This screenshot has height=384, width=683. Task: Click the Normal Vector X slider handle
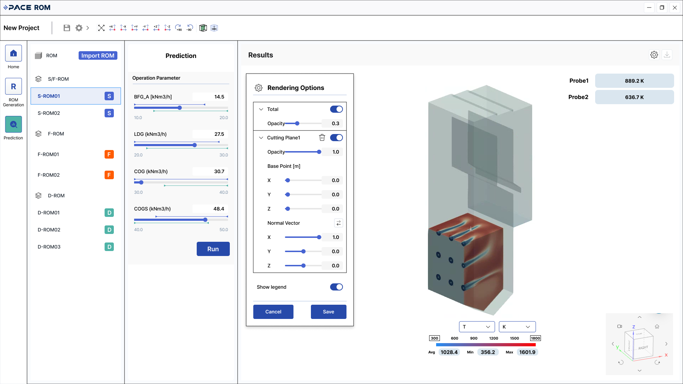point(319,237)
